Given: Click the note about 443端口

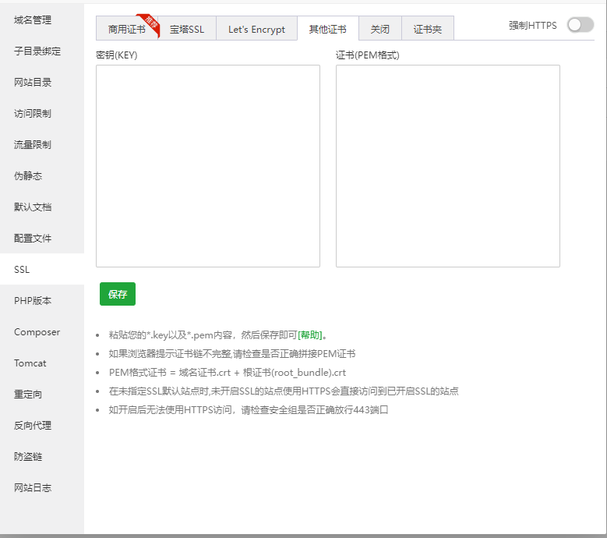Looking at the screenshot, I should pos(248,410).
